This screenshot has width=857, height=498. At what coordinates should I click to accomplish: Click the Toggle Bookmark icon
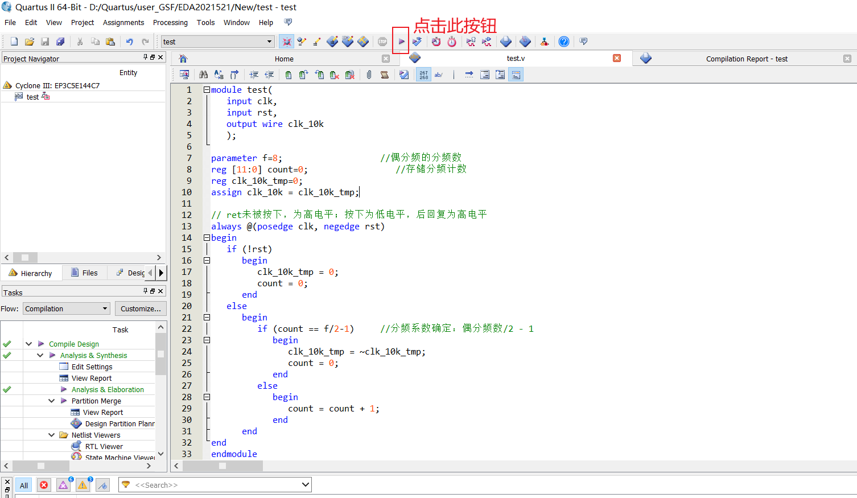point(289,75)
